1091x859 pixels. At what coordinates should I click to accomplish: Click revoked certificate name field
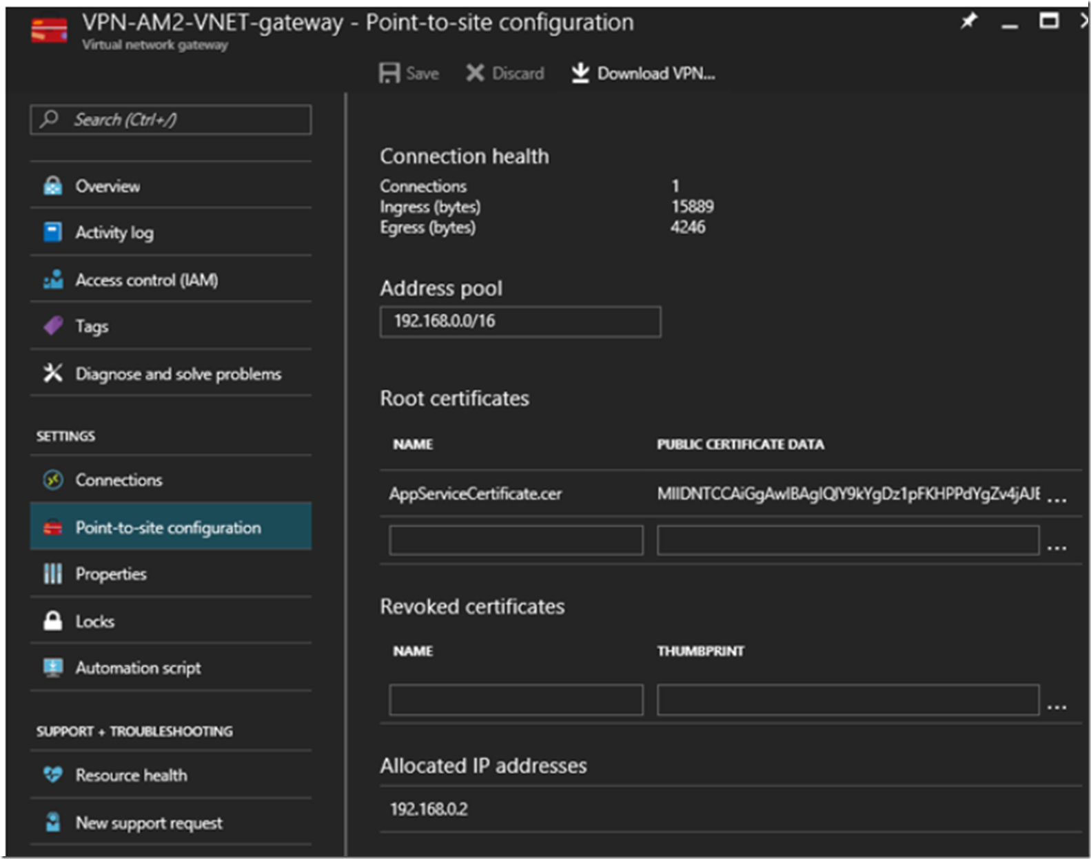(516, 699)
